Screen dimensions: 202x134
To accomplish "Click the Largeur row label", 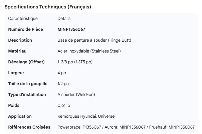I will coord(16,73).
